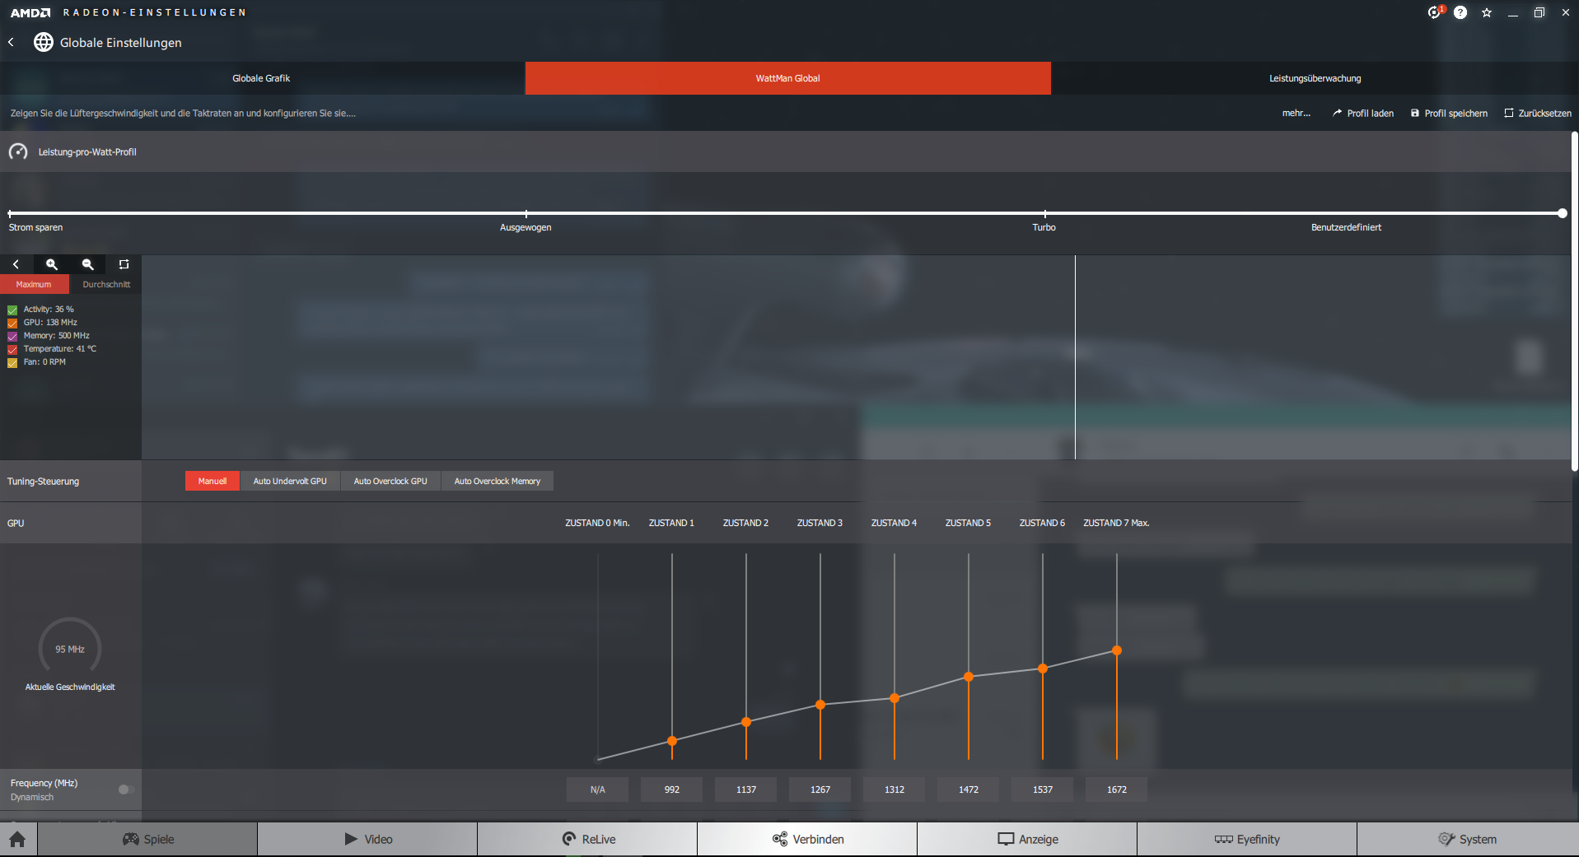
Task: Select Auto Undervolt GPU tuning
Action: click(x=290, y=481)
